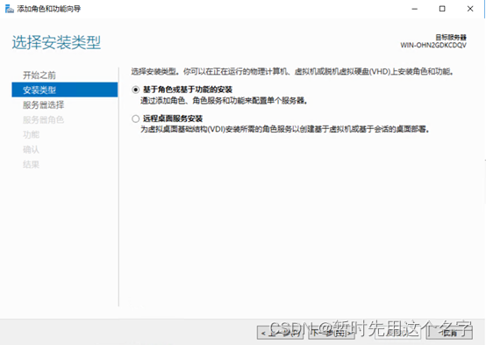Click the 下一步 (Next) button
This screenshot has height=345, width=486.
(332, 333)
